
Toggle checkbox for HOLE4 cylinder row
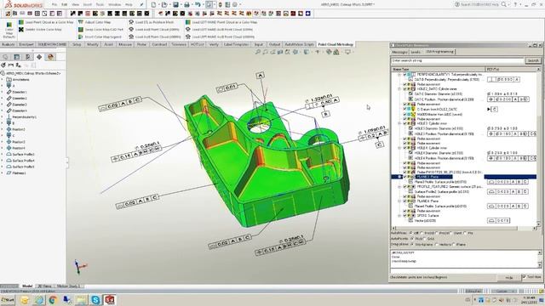[x=404, y=148]
